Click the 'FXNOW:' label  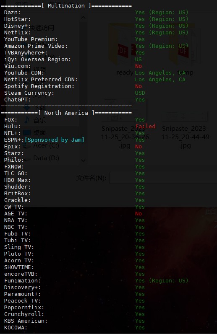[14, 166]
